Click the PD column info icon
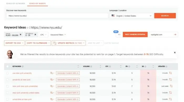The width and height of the screenshot is (184, 102). click(x=129, y=66)
